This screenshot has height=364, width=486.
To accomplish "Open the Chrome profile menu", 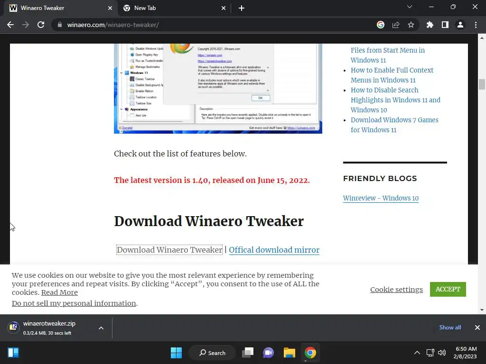I will point(460,25).
